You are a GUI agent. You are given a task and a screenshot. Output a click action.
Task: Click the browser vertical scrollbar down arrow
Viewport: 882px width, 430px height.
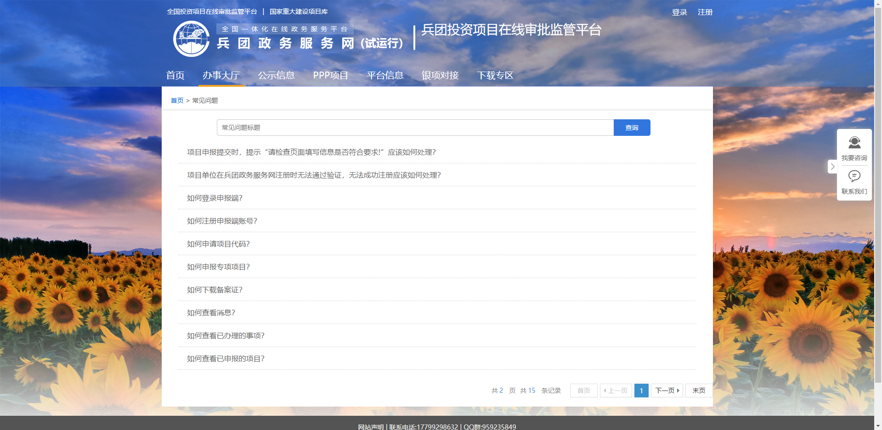click(x=878, y=425)
